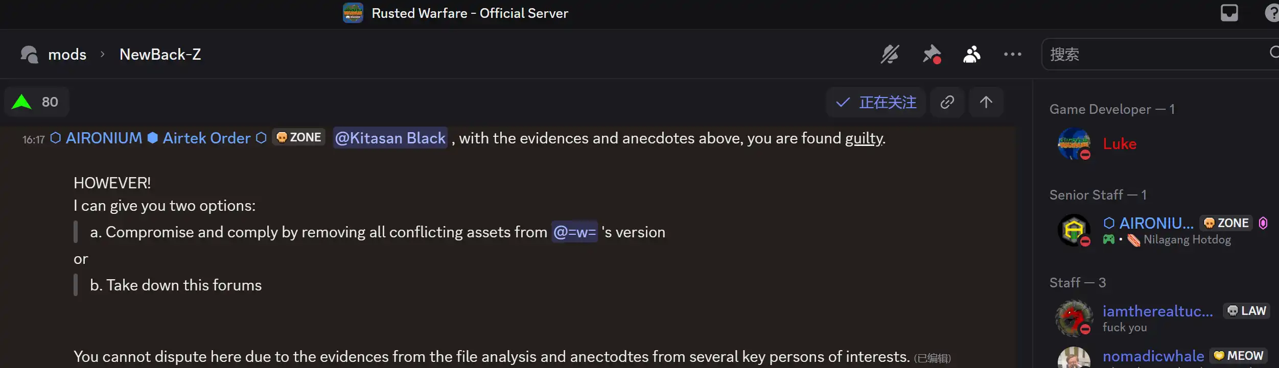Click the inbox icon in the title bar
Screen dimensions: 1279x368
pyautogui.click(x=1229, y=13)
